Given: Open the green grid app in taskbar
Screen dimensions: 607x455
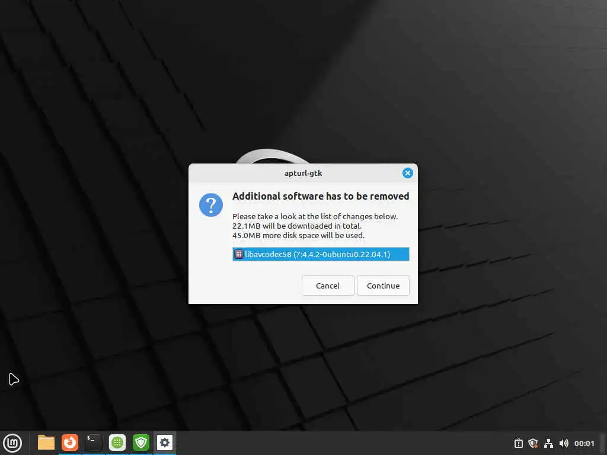Looking at the screenshot, I should (117, 443).
